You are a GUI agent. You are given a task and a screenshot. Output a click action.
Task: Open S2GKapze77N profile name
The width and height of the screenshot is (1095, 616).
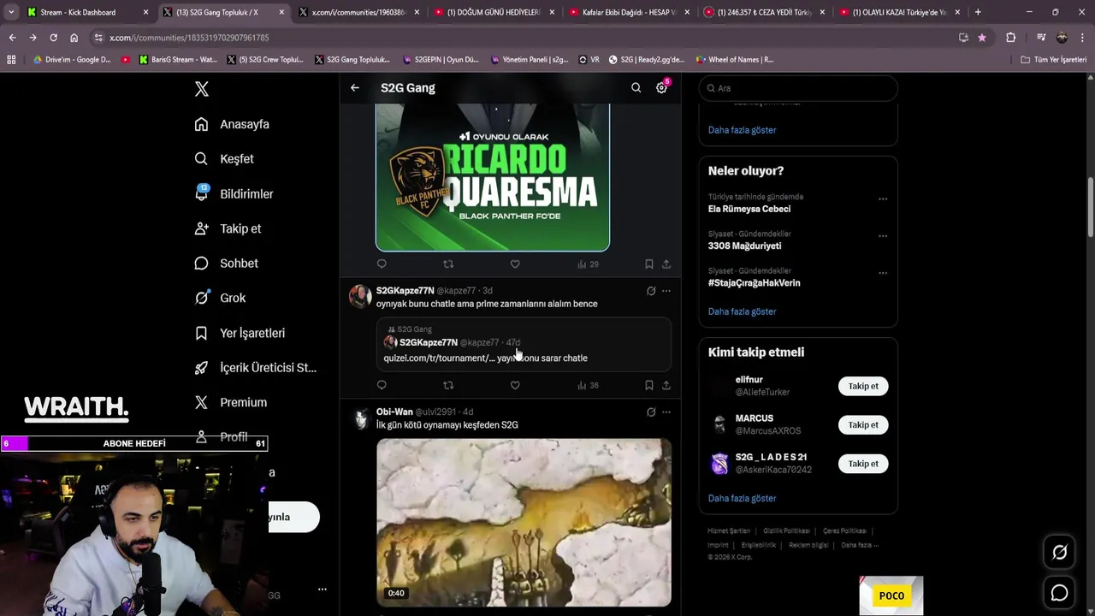tap(405, 291)
